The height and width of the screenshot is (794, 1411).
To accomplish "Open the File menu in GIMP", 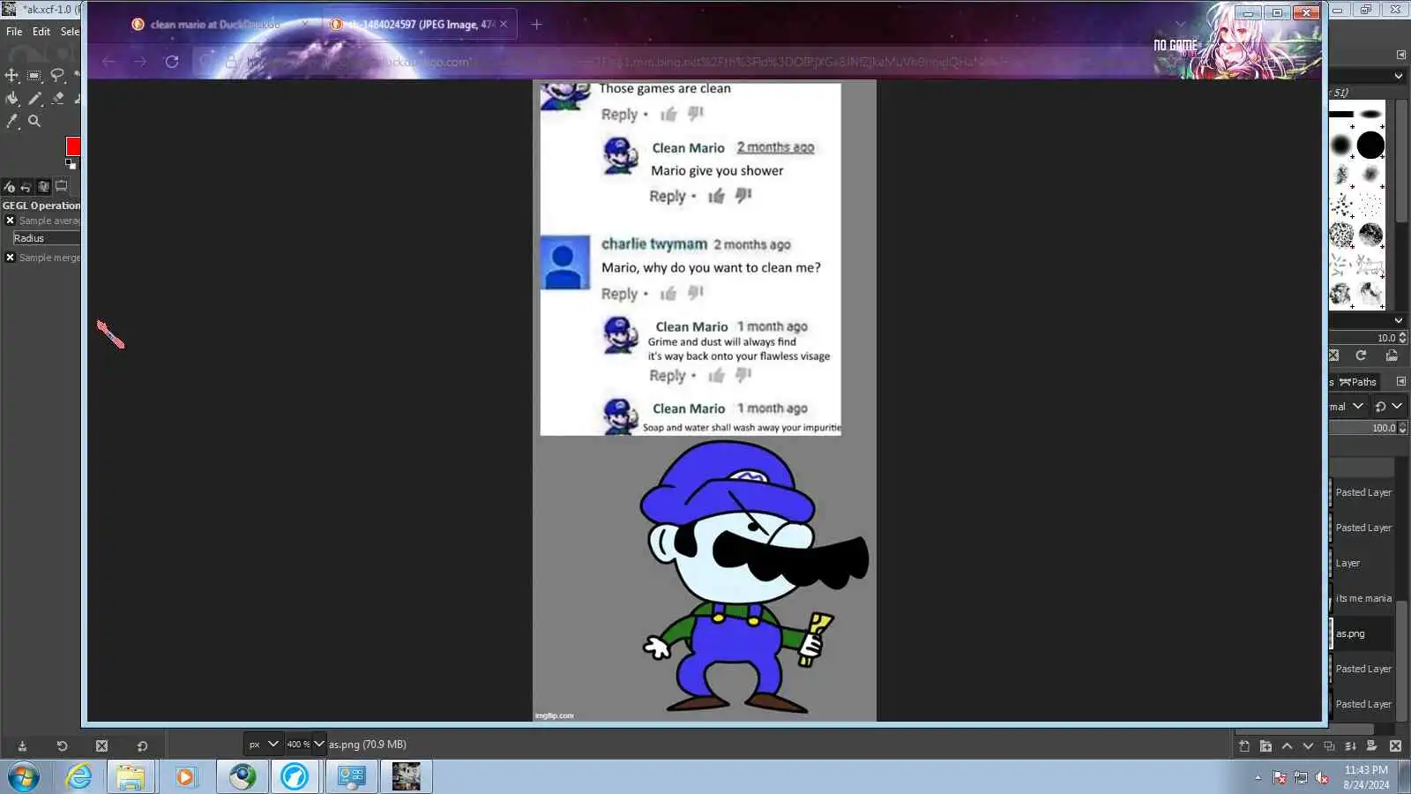I will coord(14,32).
